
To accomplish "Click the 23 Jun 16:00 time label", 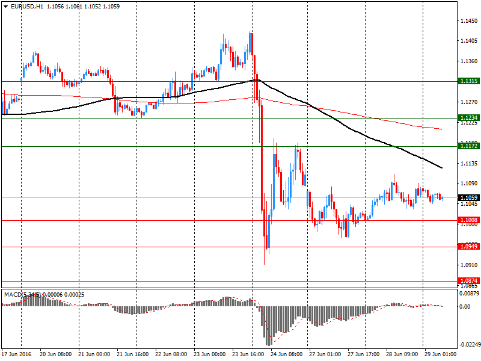I will pos(248,354).
